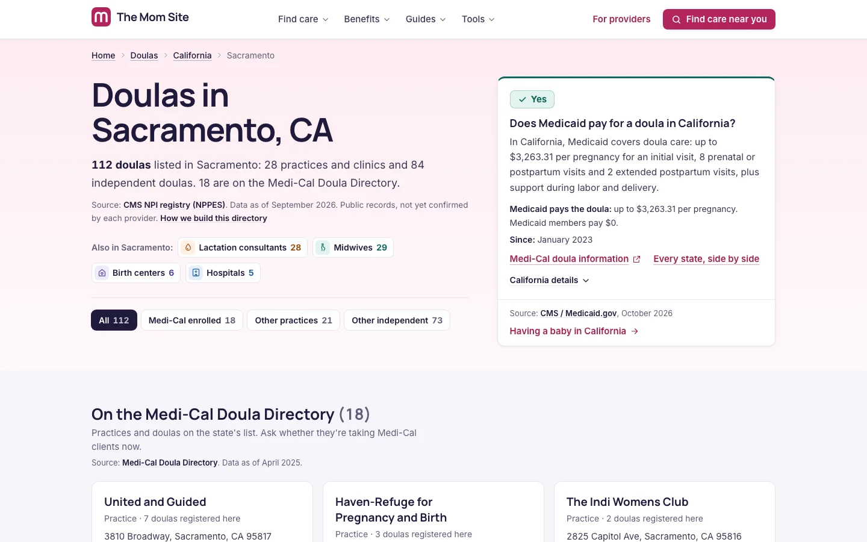The width and height of the screenshot is (867, 542).
Task: Open the United and Guided card
Action: (x=202, y=512)
